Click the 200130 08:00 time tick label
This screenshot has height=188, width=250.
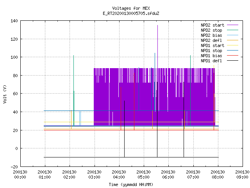(218, 175)
